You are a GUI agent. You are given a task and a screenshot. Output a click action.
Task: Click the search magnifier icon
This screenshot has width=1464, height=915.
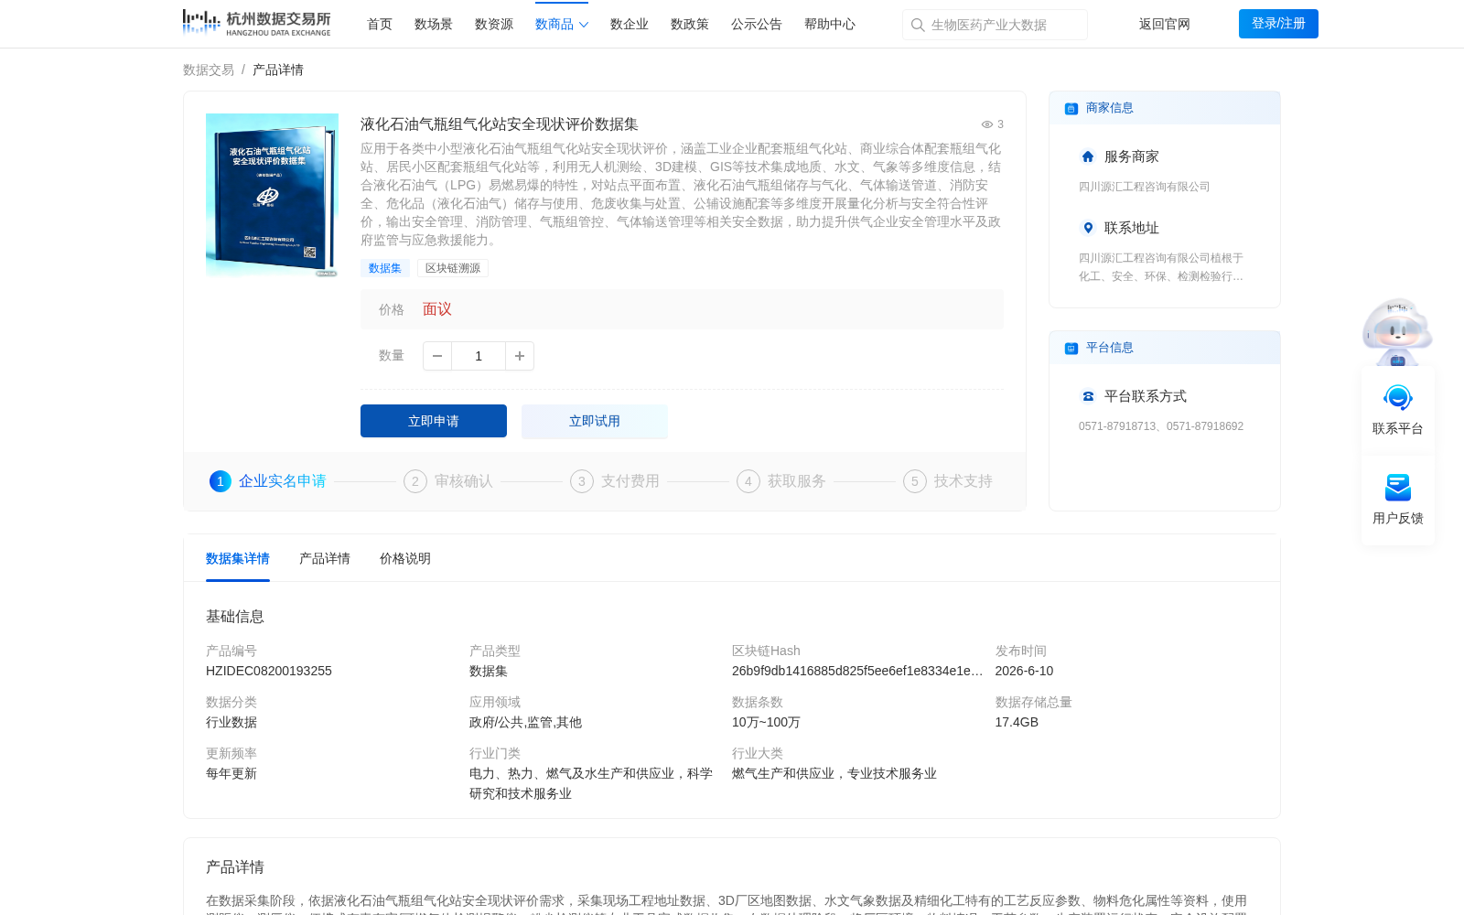click(918, 25)
